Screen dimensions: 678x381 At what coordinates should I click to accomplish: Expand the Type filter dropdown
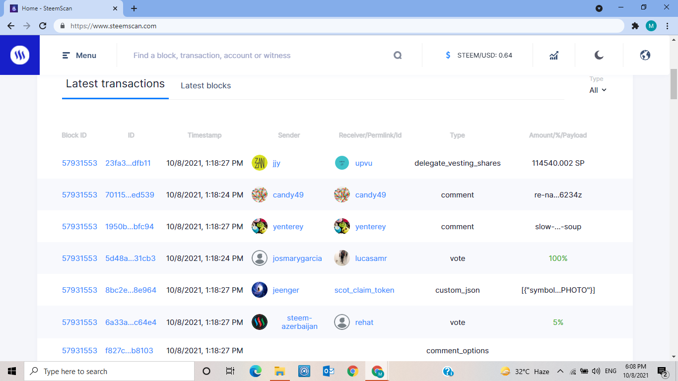598,90
